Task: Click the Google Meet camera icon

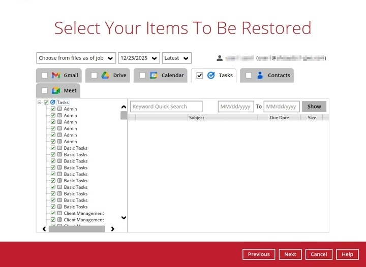Action: pyautogui.click(x=56, y=91)
